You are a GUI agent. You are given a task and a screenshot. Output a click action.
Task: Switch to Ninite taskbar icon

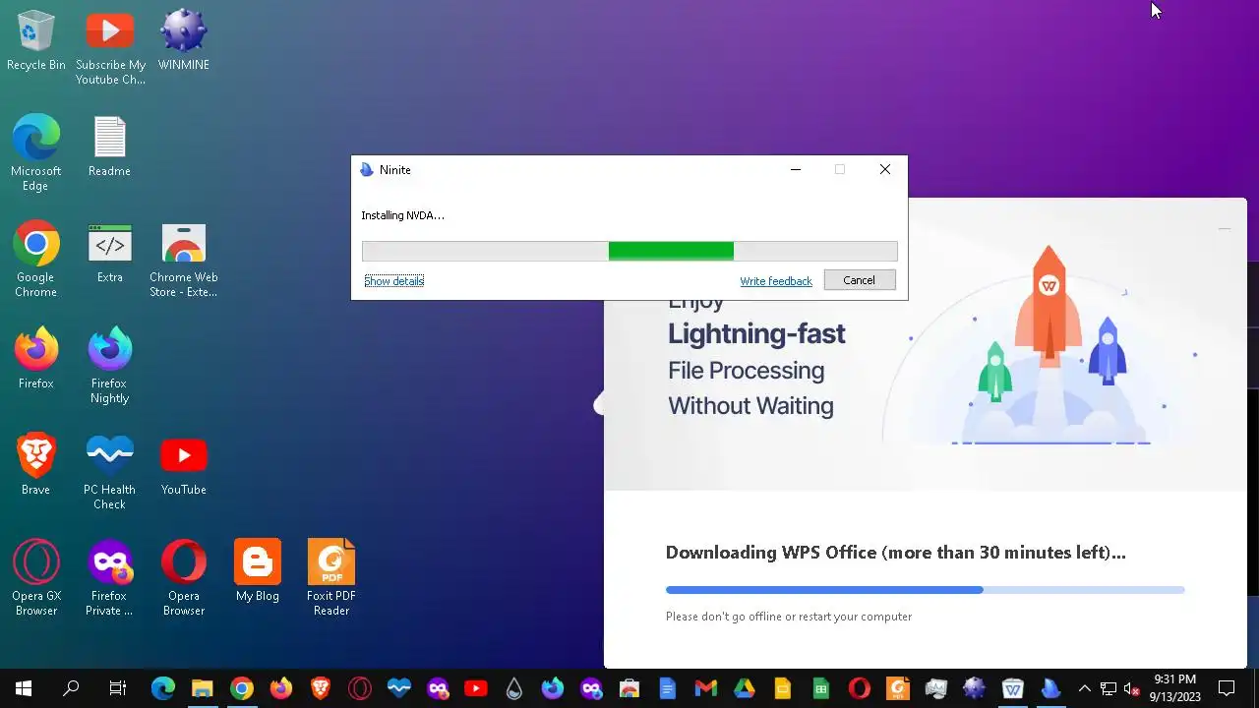(x=1051, y=688)
